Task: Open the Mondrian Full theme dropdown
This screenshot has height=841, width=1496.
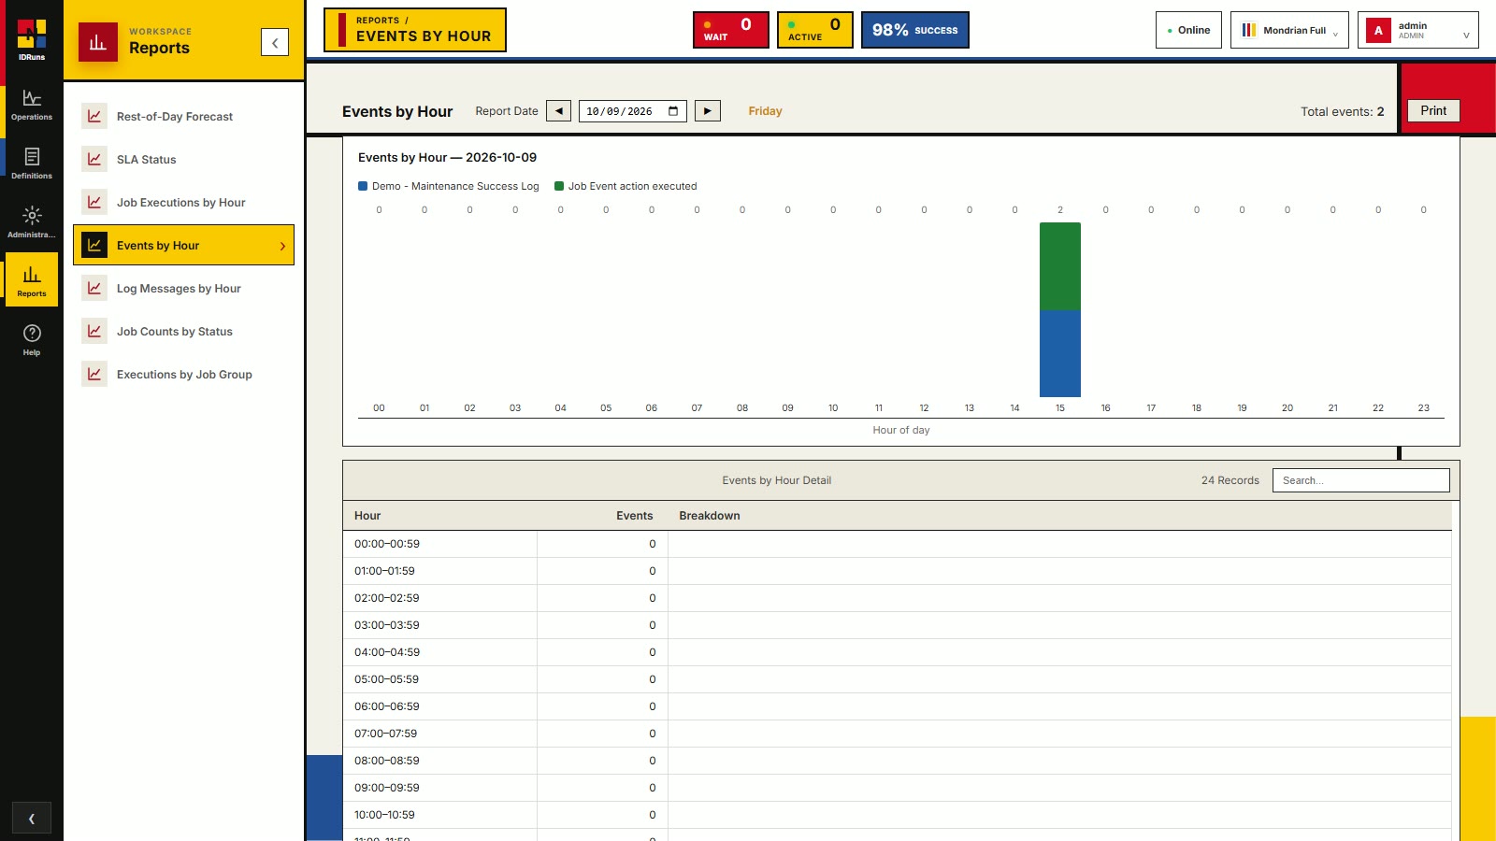Action: click(x=1289, y=30)
